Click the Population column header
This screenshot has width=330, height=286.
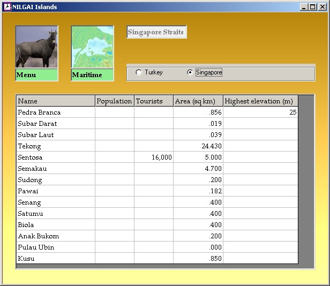click(114, 101)
